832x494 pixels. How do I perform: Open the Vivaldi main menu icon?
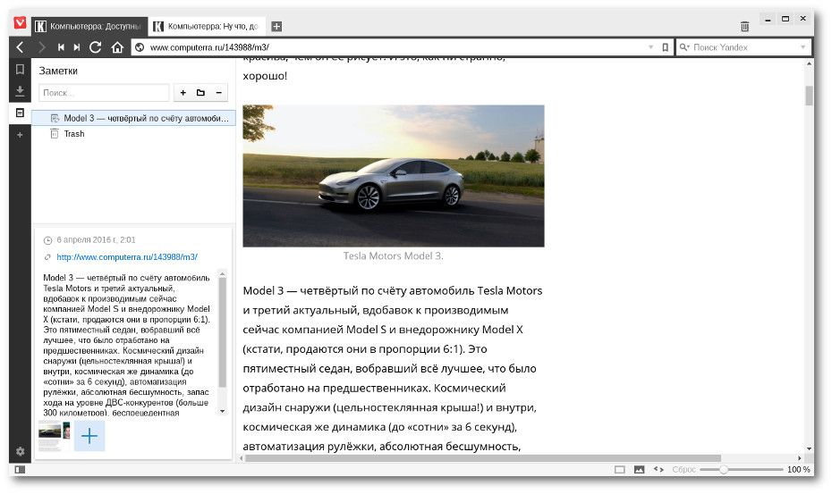20,23
